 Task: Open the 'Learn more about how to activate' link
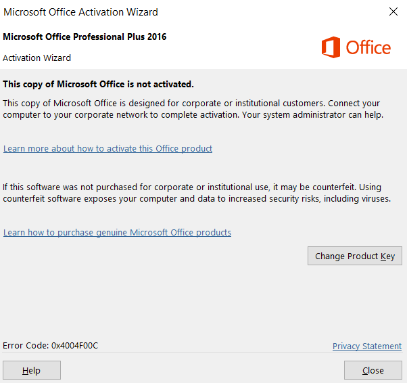(107, 148)
